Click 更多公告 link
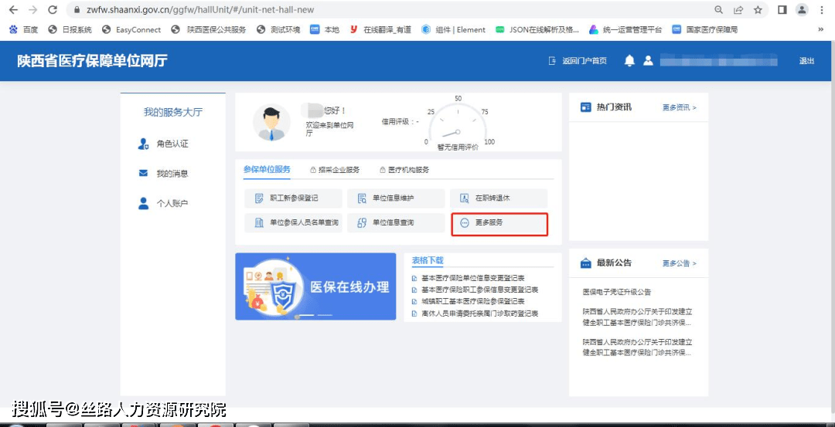This screenshot has height=427, width=835. (x=679, y=263)
